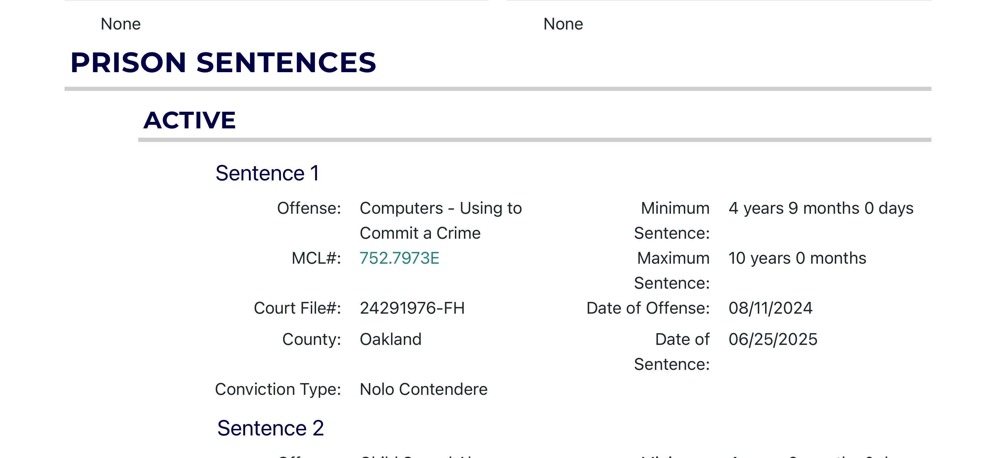Open the MCL 752.7973E statute link
Screen dimensions: 996x458
[399, 258]
